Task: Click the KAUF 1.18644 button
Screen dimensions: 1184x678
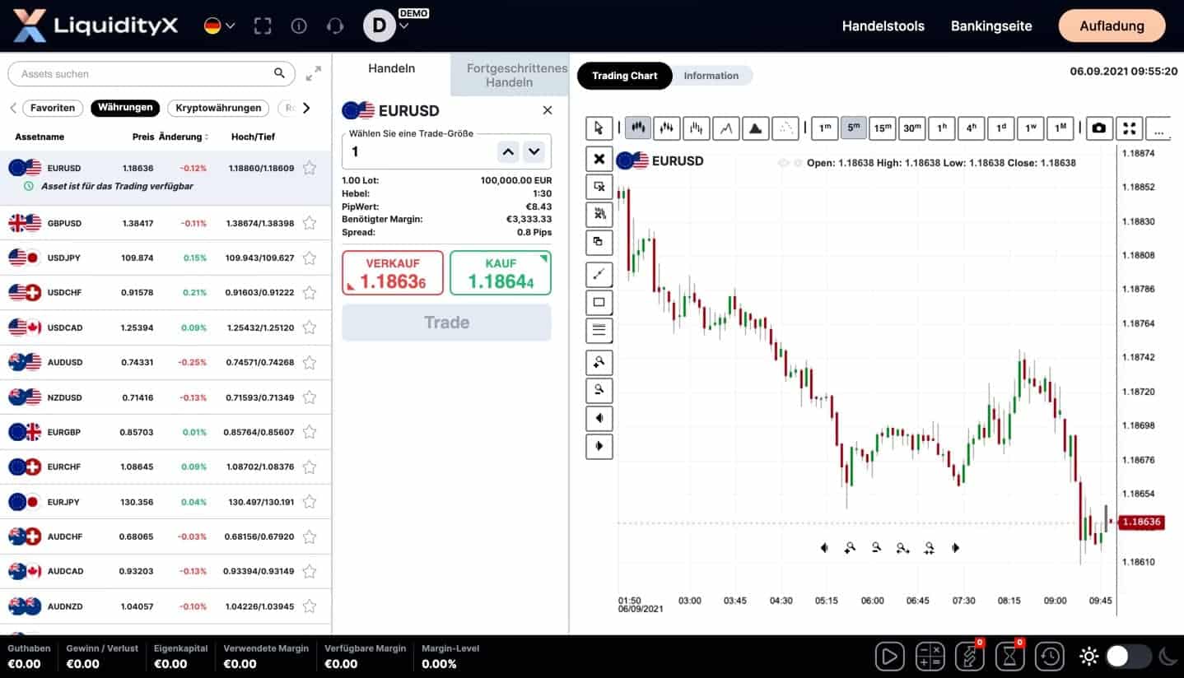Action: (501, 273)
